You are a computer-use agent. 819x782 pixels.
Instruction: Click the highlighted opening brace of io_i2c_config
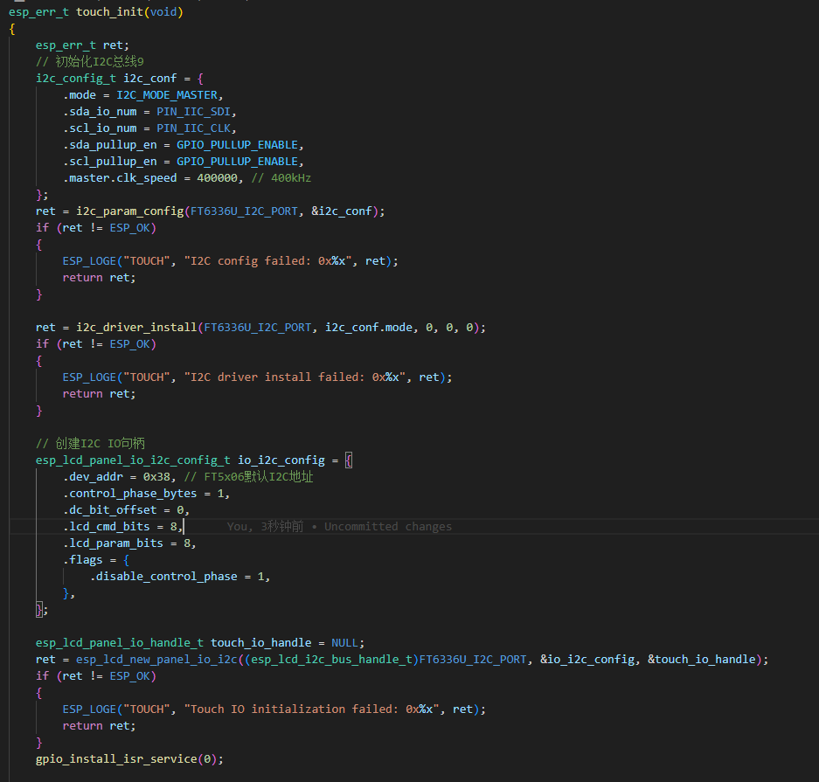349,460
